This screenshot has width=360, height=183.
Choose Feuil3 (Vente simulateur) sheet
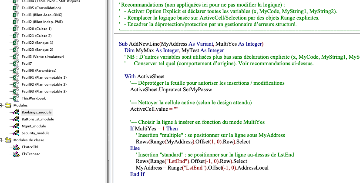[42, 57]
